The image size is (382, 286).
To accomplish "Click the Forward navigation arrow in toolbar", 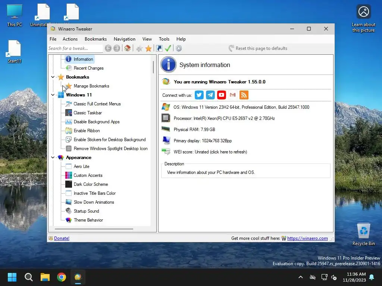I will 117,48.
